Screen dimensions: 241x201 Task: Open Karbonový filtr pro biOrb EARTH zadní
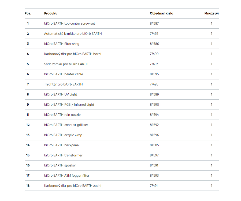pos(73,186)
